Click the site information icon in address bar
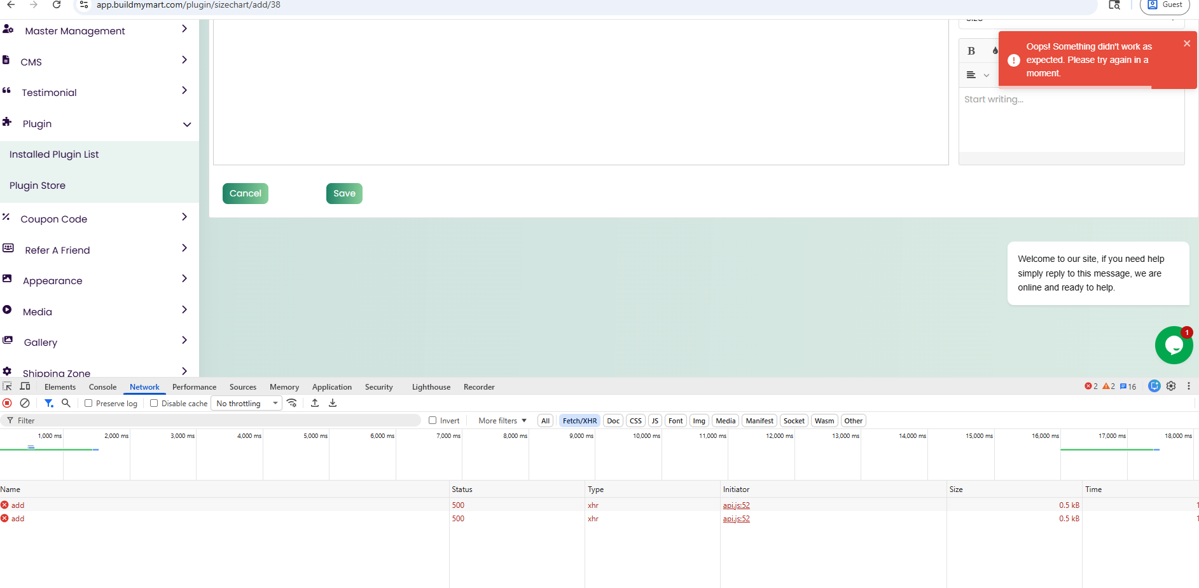Screen dimensions: 1199x588 84,4
